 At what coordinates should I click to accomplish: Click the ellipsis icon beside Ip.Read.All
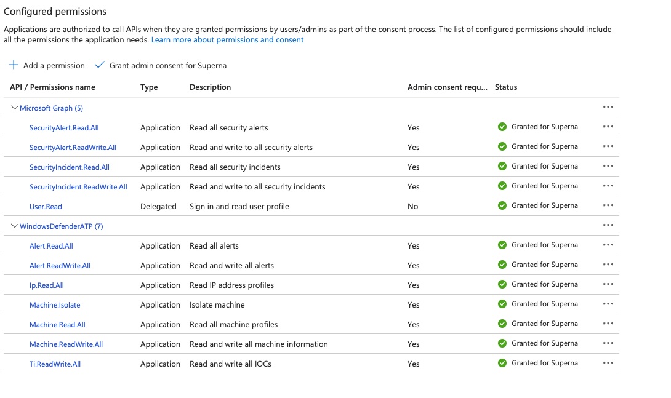[608, 284]
